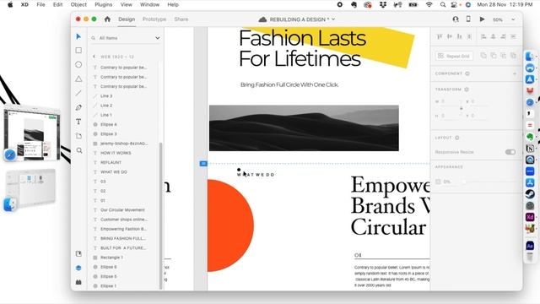Open the mobile device preview icon
Screen dimensions: 540x304
pos(468,19)
